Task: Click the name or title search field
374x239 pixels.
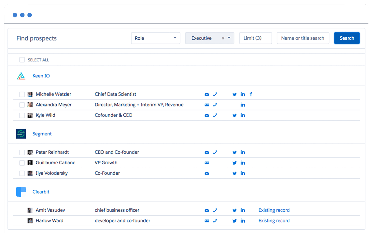Action: [303, 38]
